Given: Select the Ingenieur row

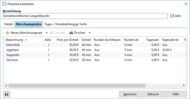Looking at the screenshot, I should click(95, 50).
